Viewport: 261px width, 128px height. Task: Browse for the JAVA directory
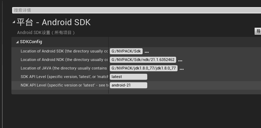pyautogui.click(x=181, y=69)
